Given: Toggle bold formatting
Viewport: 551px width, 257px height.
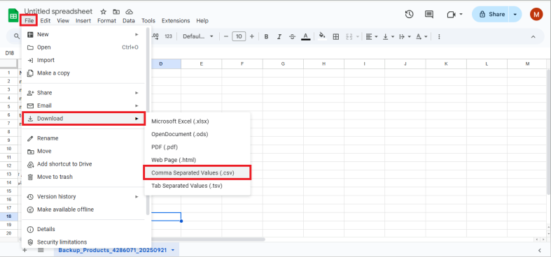Looking at the screenshot, I should (266, 36).
